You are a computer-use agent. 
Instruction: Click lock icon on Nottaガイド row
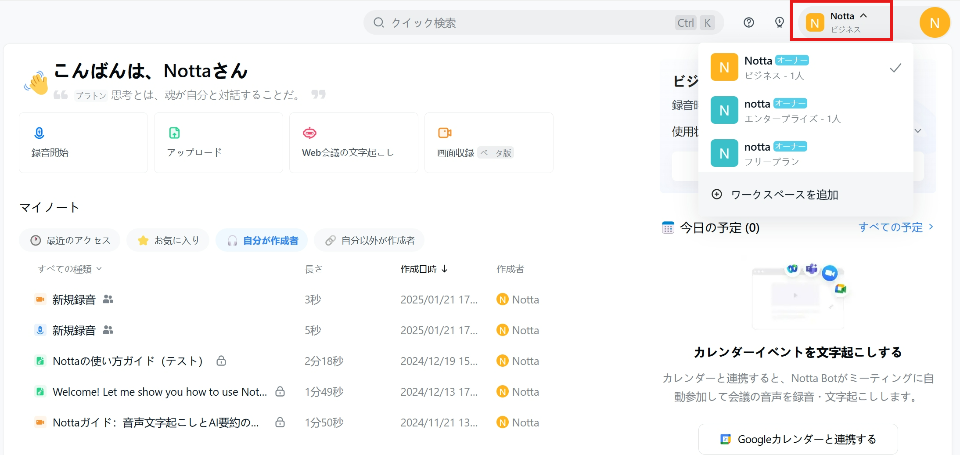pyautogui.click(x=280, y=422)
